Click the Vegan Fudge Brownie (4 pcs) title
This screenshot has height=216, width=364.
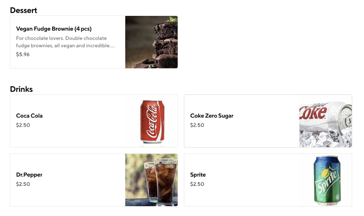click(x=54, y=29)
